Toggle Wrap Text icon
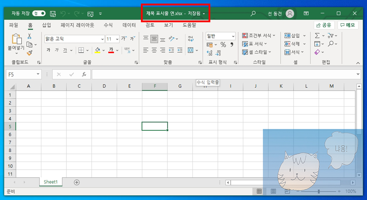Viewport: 367px width, 200px height. pyautogui.click(x=191, y=39)
